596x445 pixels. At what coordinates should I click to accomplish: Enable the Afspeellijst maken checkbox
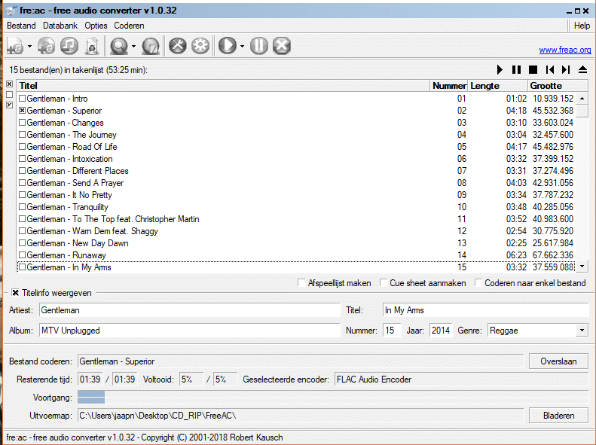tap(302, 282)
